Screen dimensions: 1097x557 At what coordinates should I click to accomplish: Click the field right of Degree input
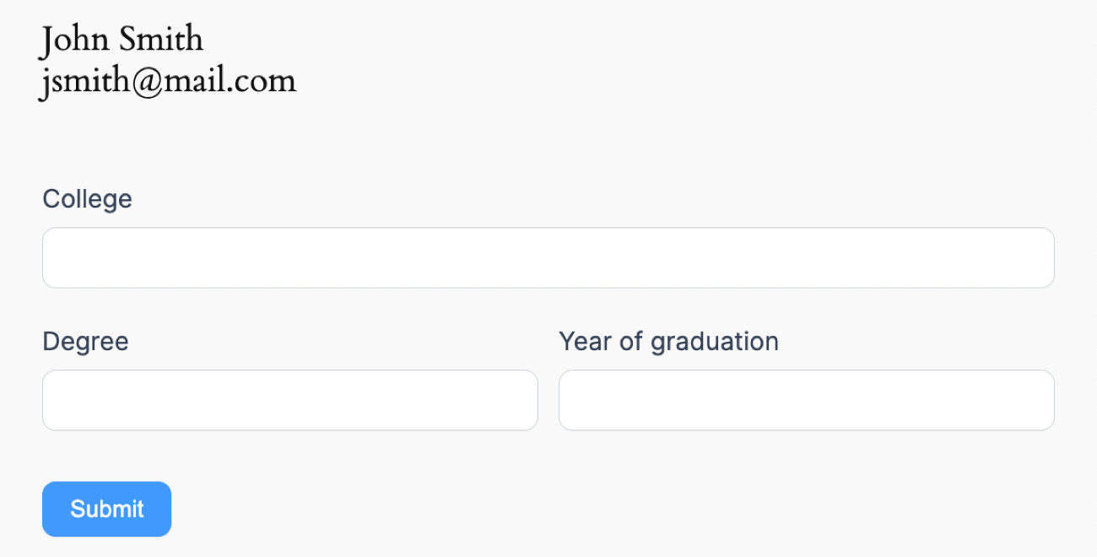tap(806, 400)
